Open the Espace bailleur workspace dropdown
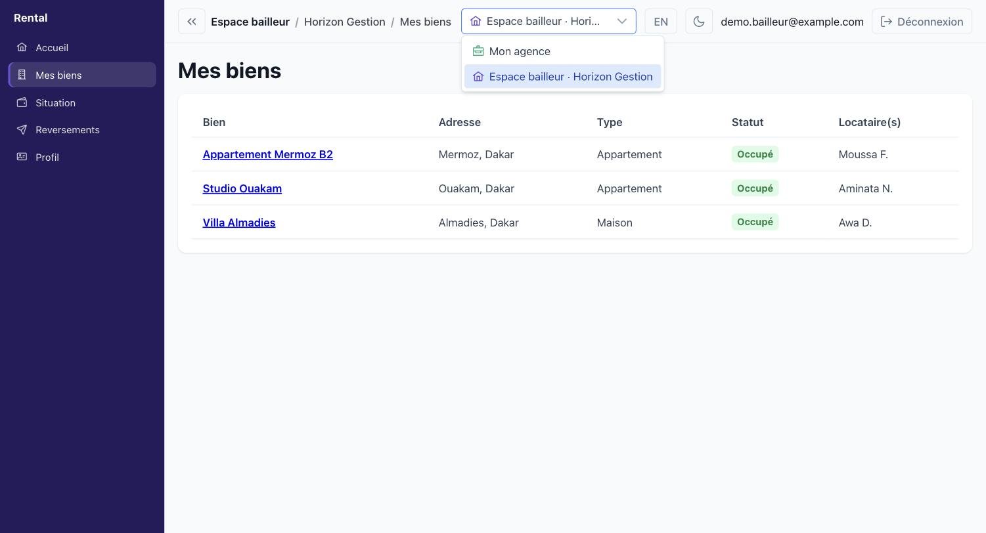986x533 pixels. (549, 22)
